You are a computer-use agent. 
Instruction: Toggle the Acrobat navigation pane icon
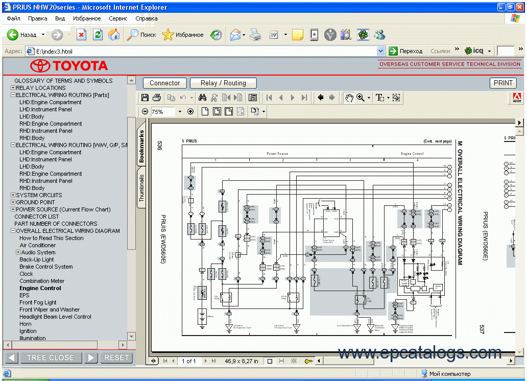coord(252,98)
